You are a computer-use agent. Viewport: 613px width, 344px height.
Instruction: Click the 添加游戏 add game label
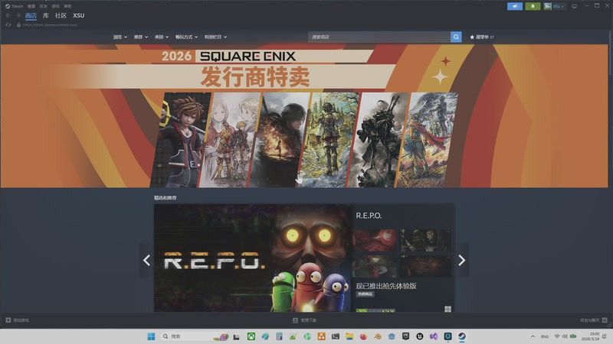(x=21, y=320)
